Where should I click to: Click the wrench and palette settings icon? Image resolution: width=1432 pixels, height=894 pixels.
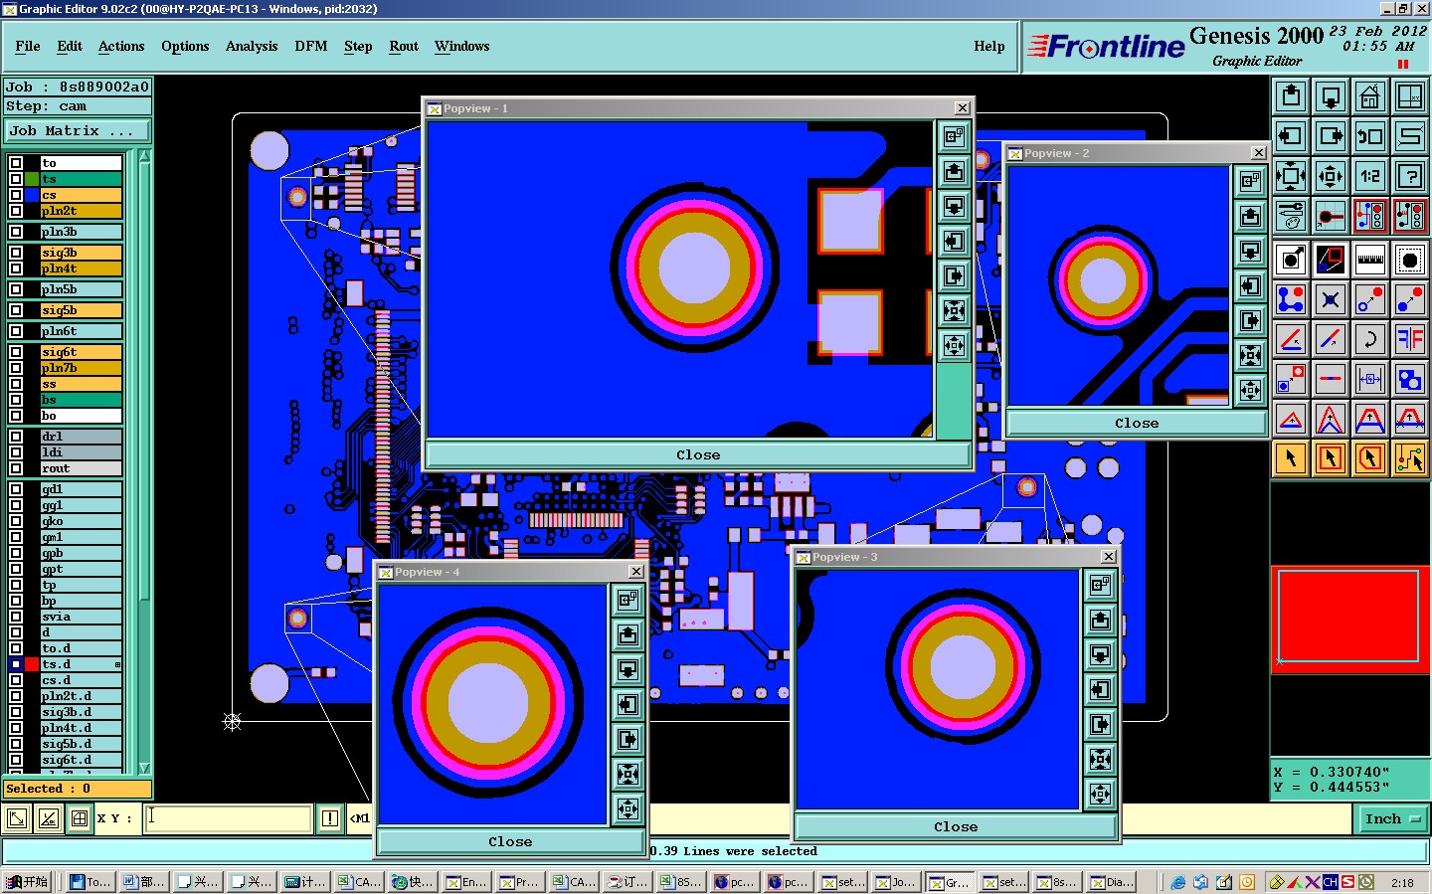1291,216
